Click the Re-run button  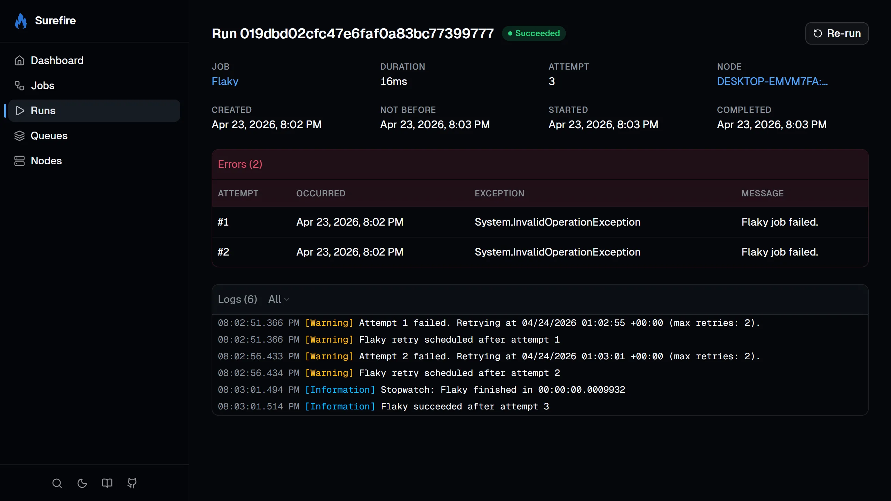click(837, 33)
